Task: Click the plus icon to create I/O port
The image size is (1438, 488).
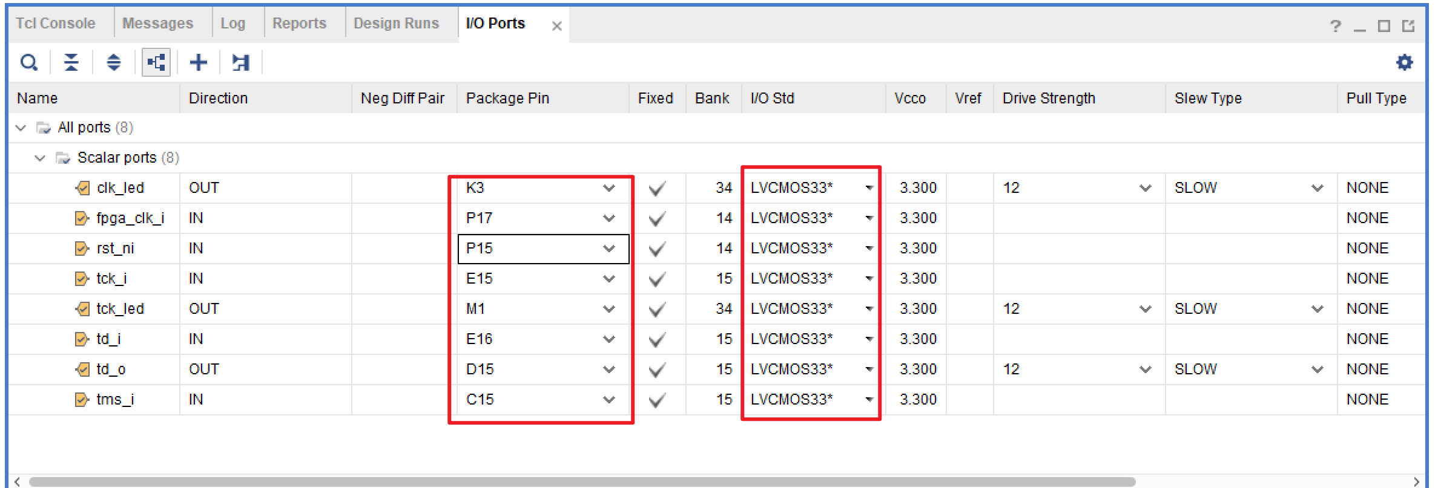Action: coord(199,62)
